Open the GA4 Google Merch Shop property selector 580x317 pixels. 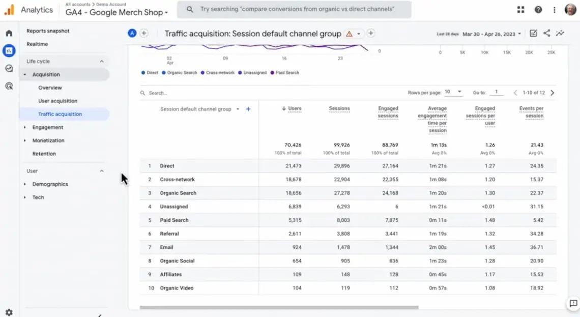coord(117,13)
